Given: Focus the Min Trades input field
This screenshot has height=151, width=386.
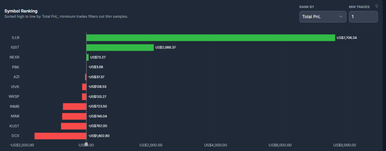Looking at the screenshot, I should pyautogui.click(x=363, y=17).
